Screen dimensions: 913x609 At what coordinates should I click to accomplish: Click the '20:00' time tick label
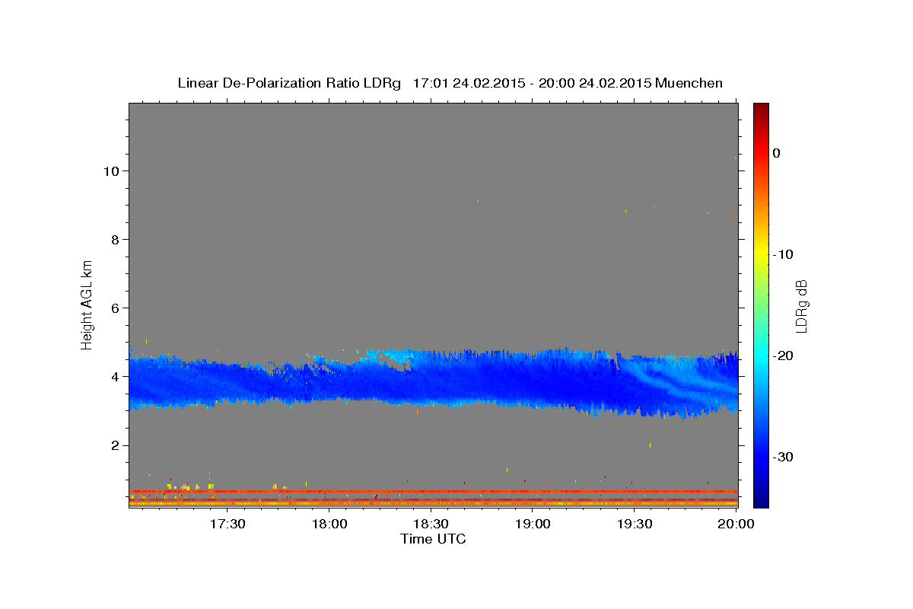[736, 525]
